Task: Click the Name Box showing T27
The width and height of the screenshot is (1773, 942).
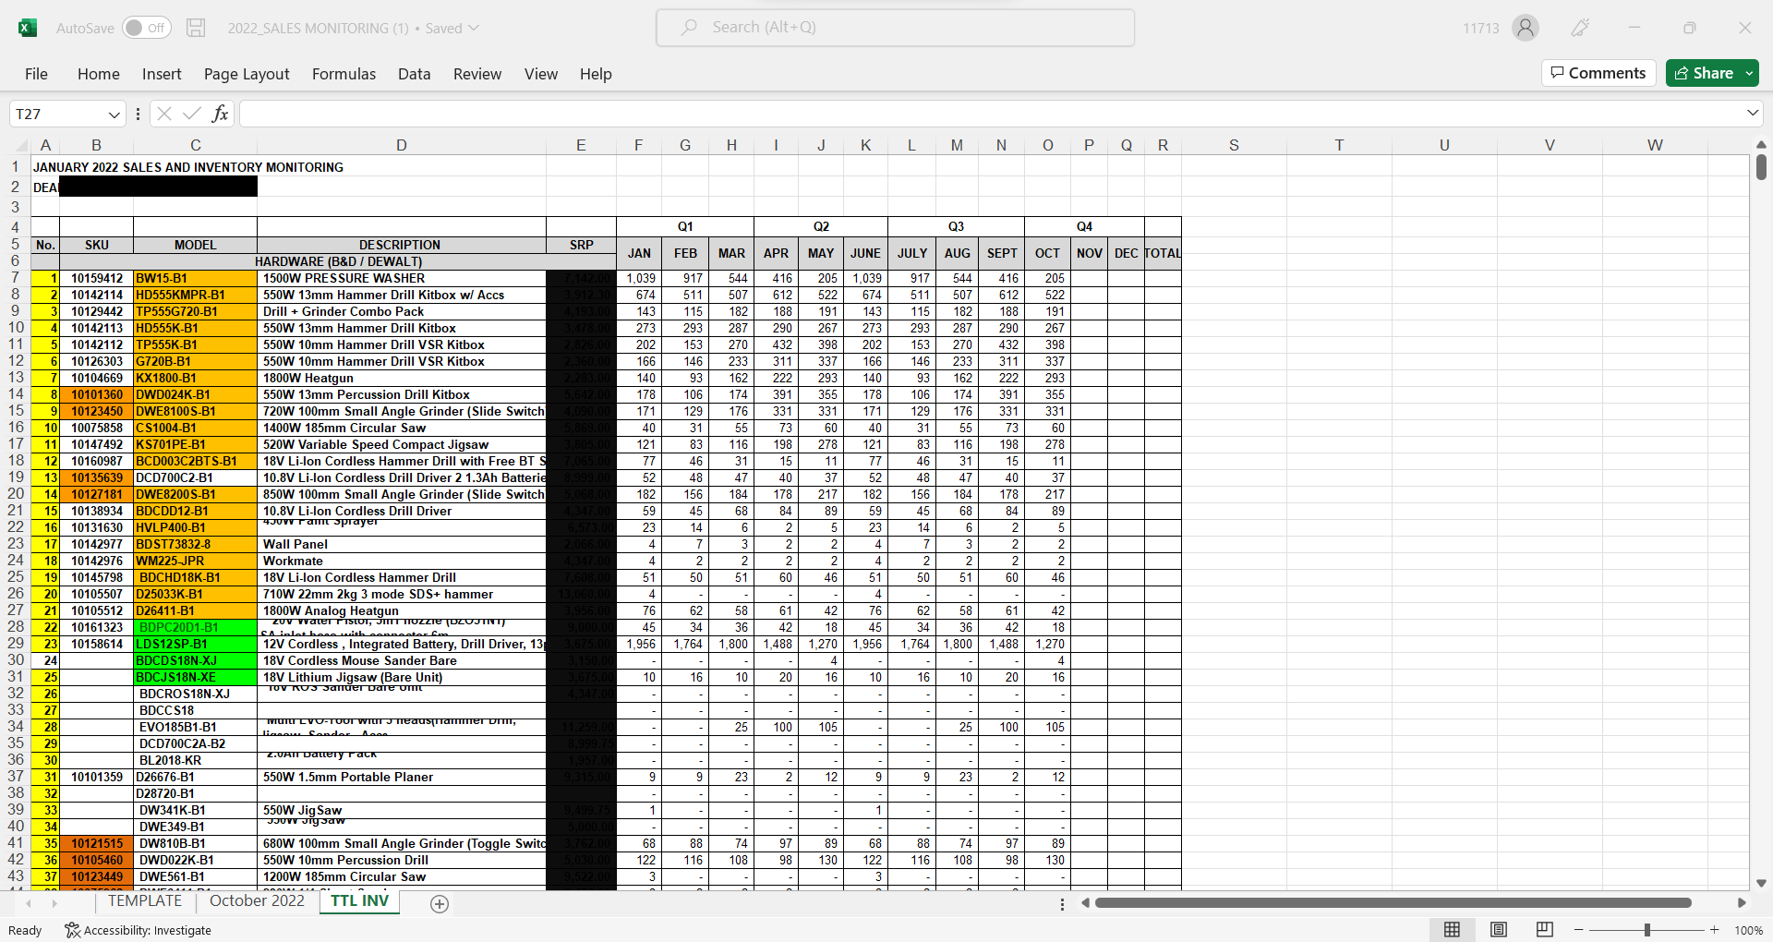Action: pos(57,115)
